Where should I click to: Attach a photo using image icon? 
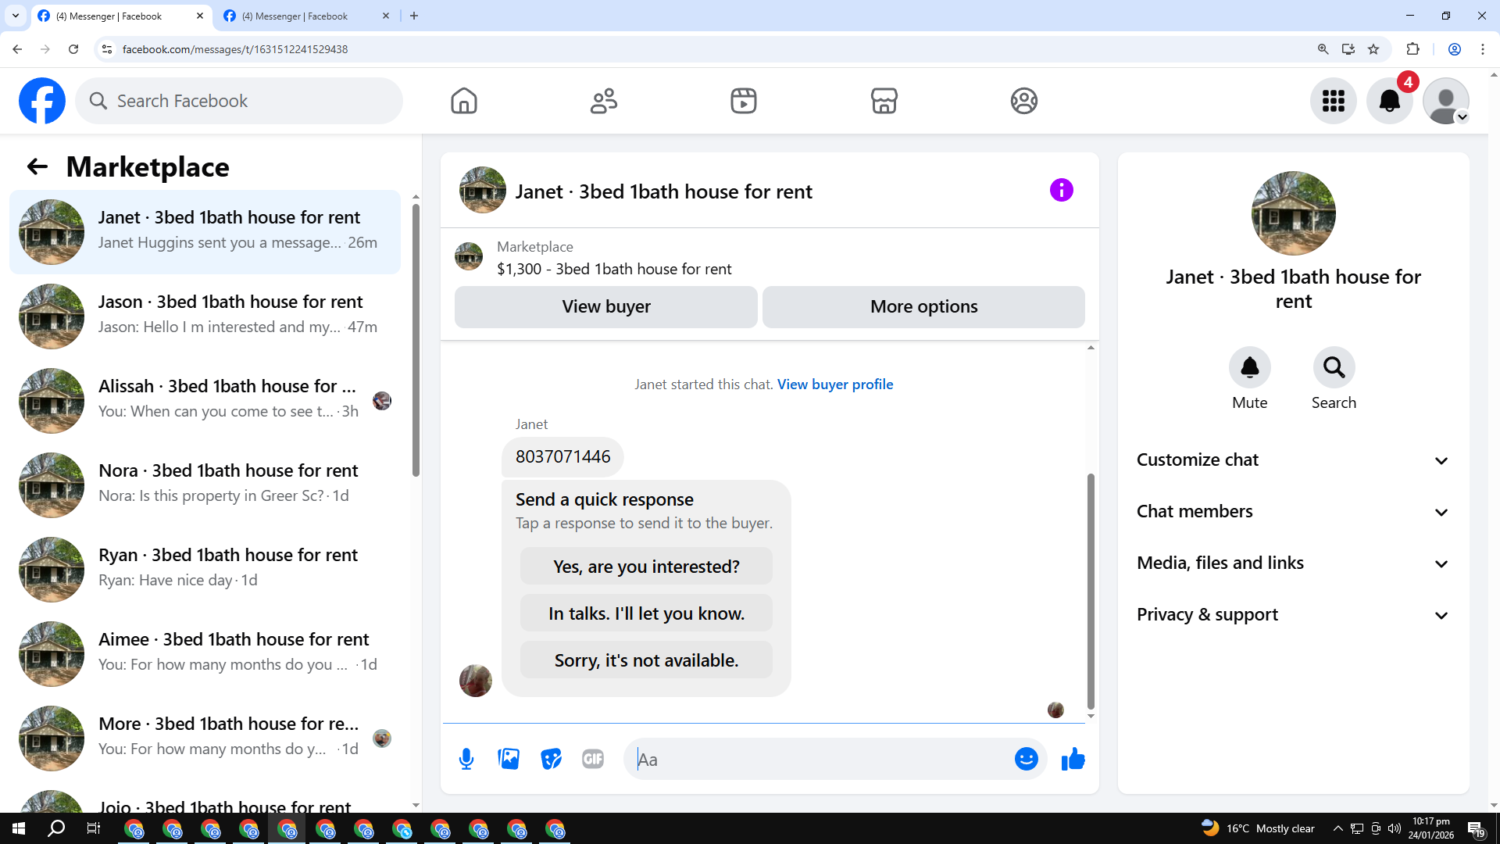click(x=509, y=759)
